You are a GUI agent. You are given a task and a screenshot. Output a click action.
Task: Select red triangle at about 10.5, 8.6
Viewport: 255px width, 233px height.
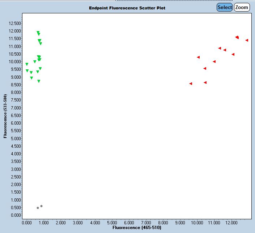205,82
